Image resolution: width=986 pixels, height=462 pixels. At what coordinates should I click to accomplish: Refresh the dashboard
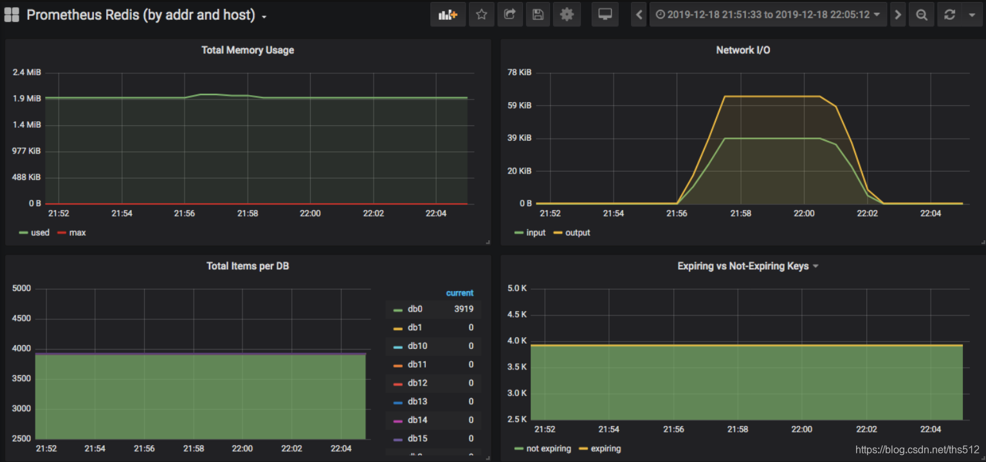950,15
